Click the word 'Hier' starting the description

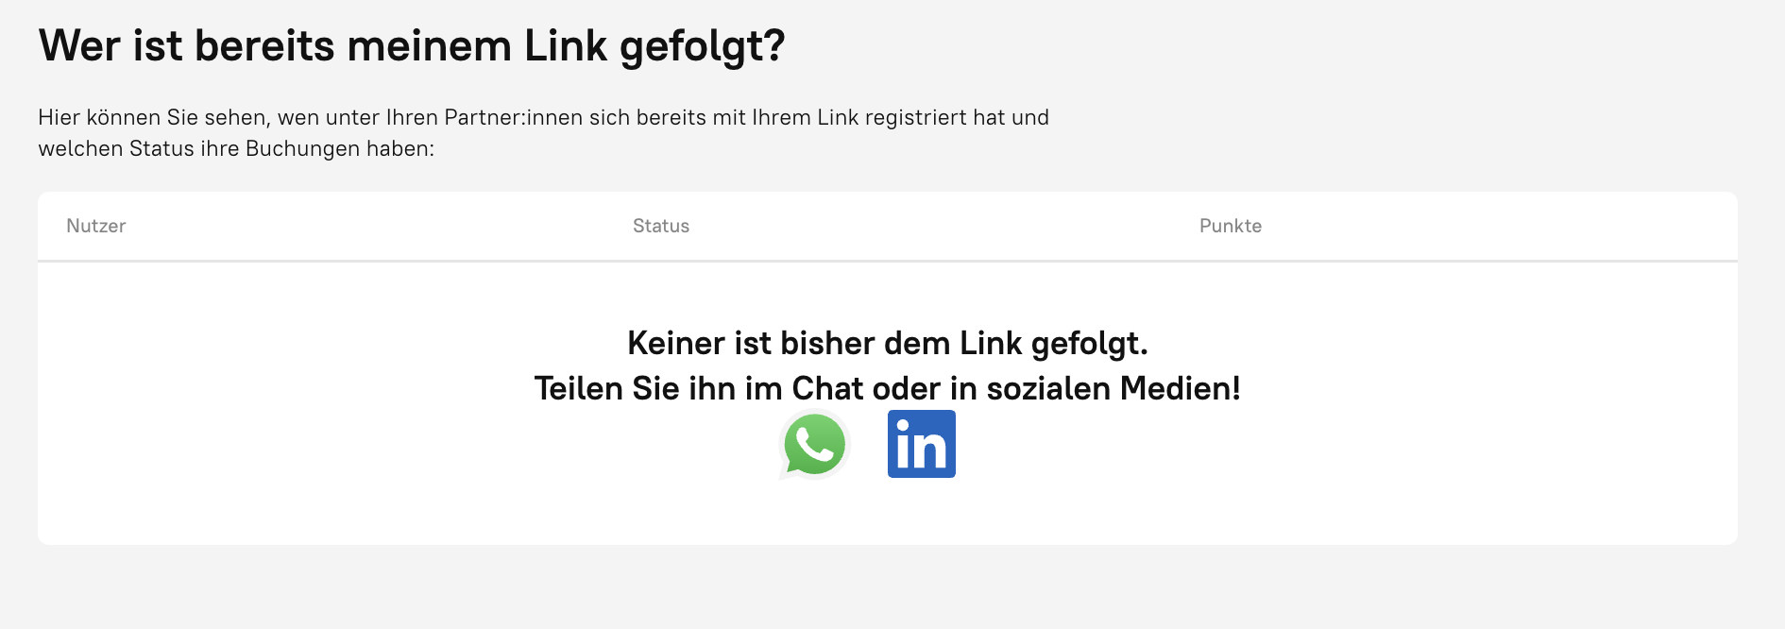59,117
